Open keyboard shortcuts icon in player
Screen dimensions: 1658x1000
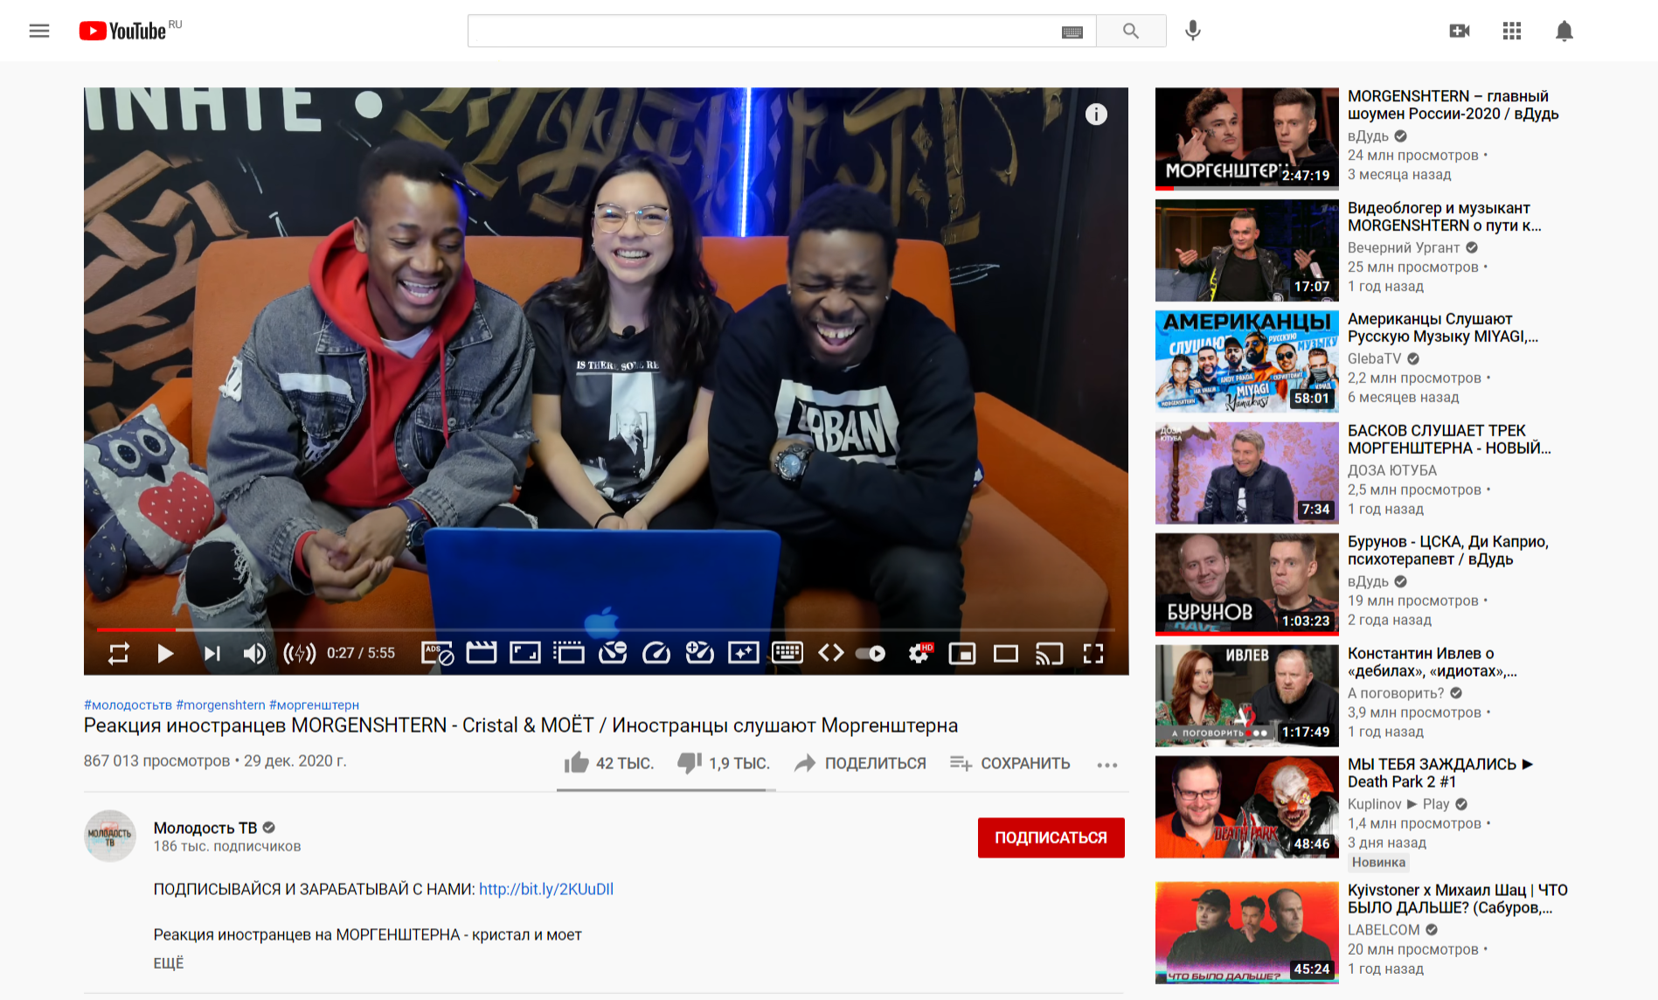pyautogui.click(x=787, y=653)
